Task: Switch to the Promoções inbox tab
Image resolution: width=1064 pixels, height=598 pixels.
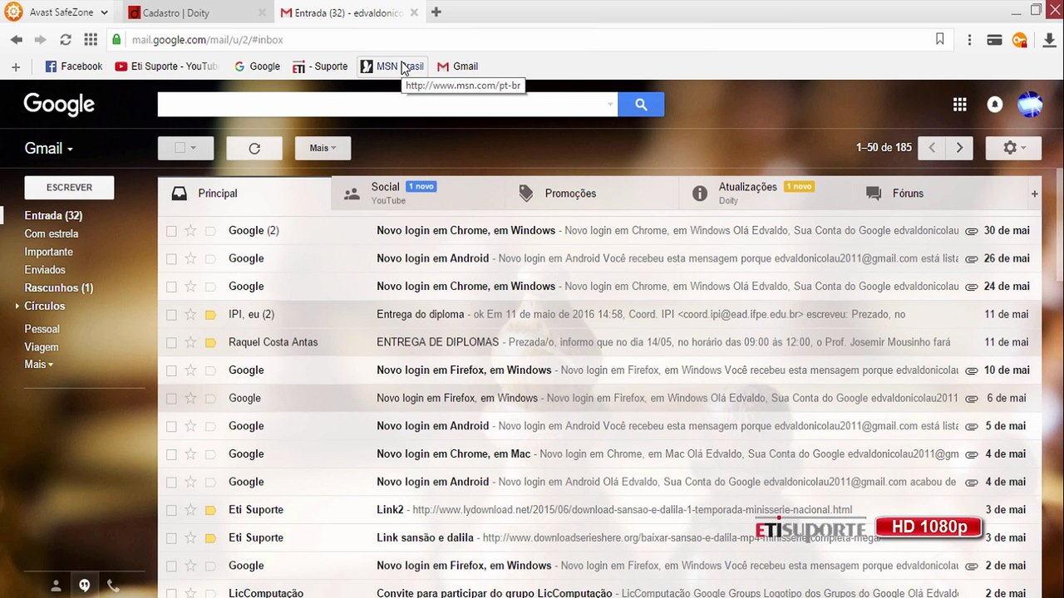Action: pyautogui.click(x=592, y=194)
